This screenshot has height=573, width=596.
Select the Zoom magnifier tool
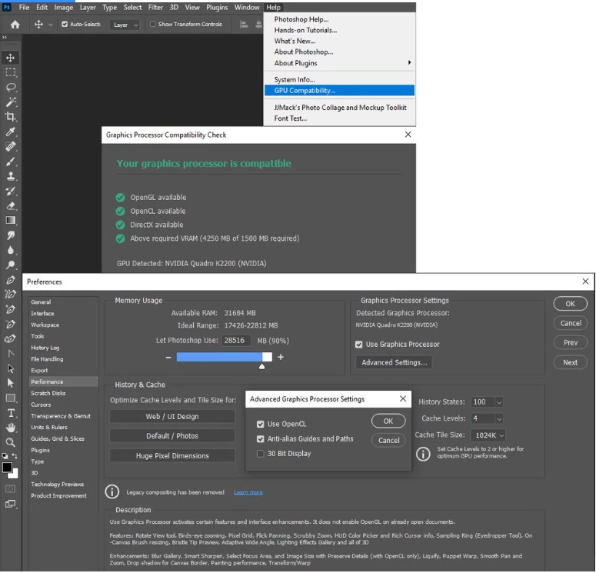point(11,442)
